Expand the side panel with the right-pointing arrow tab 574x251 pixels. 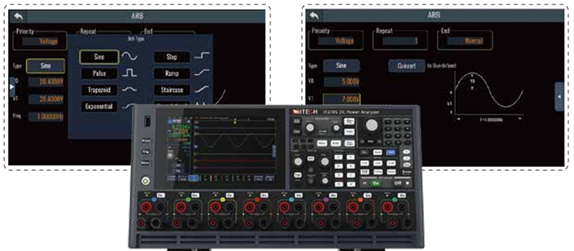12,87
